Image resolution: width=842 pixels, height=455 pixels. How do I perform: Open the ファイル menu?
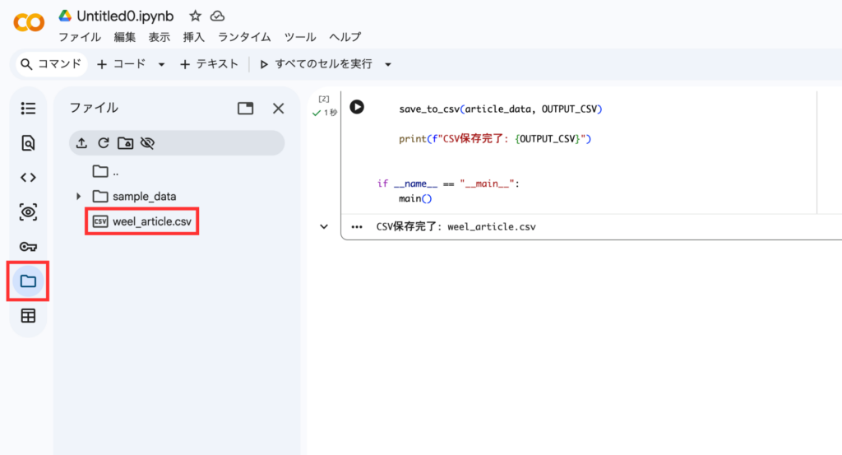coord(80,37)
